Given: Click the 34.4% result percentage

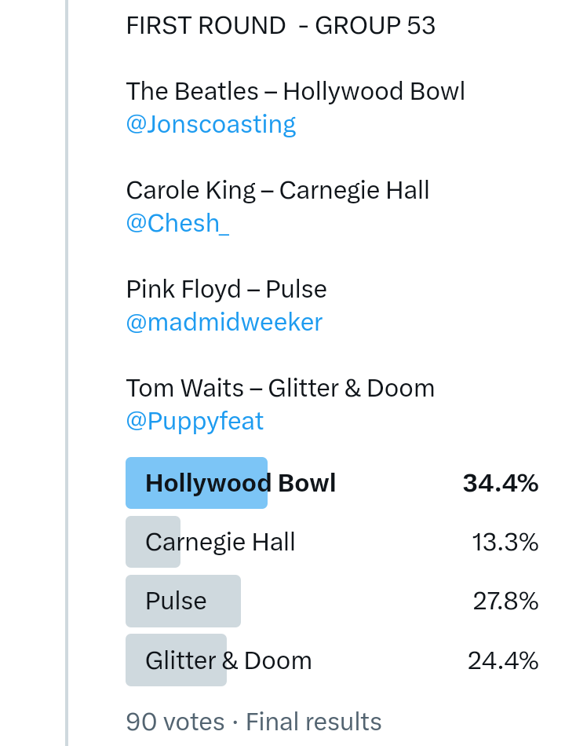Looking at the screenshot, I should [501, 483].
